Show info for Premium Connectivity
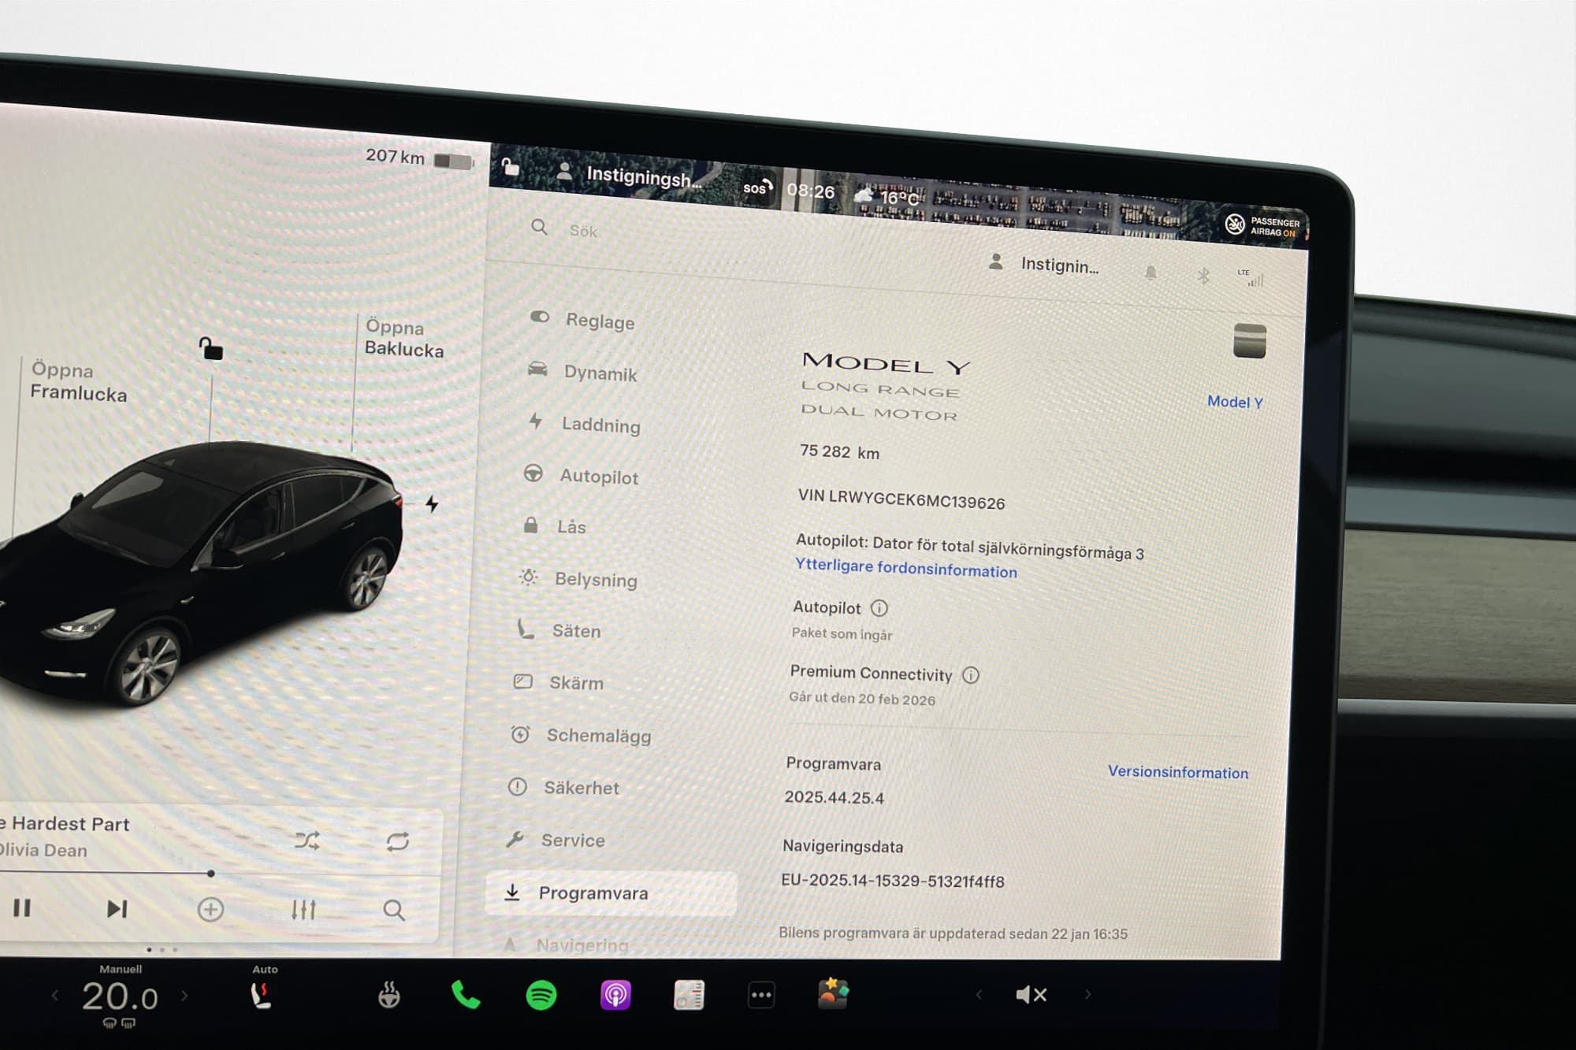Screen dimensions: 1576x1050 [971, 675]
